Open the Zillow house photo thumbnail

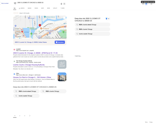[x=62, y=77]
